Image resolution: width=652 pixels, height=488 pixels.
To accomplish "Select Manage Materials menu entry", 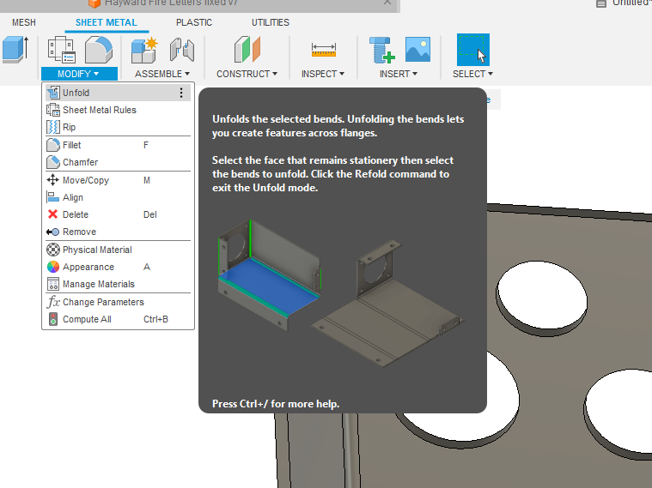I will (118, 284).
